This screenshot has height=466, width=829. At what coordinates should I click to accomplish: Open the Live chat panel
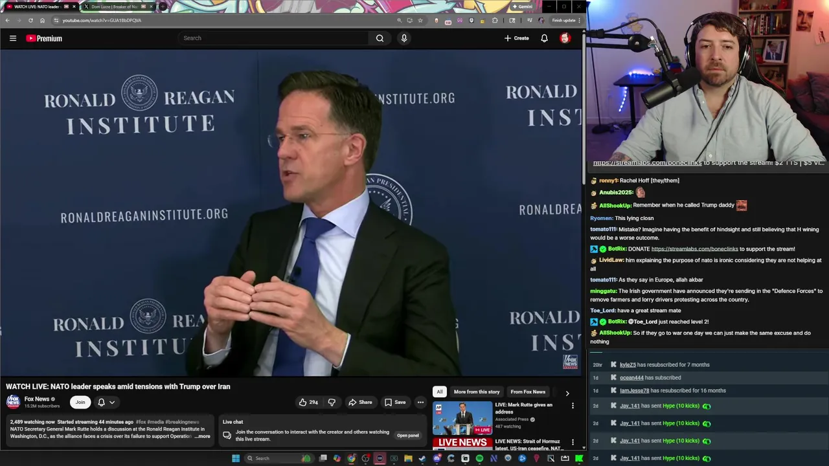coord(407,436)
